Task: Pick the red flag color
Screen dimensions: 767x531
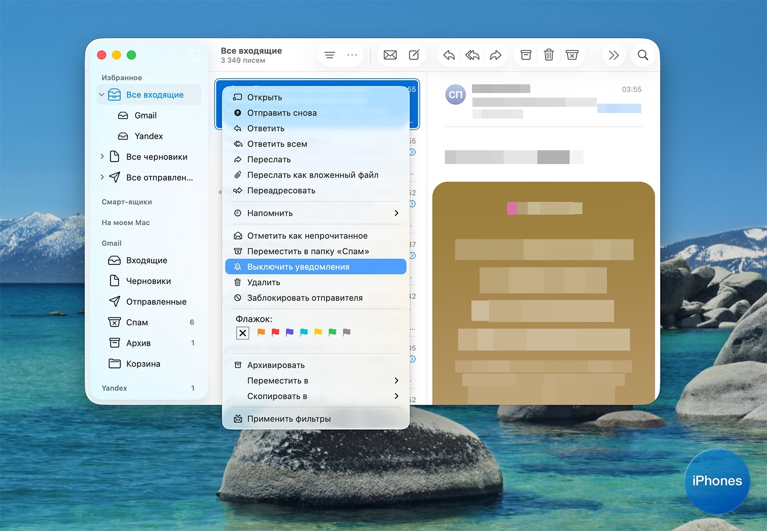Action: tap(276, 333)
